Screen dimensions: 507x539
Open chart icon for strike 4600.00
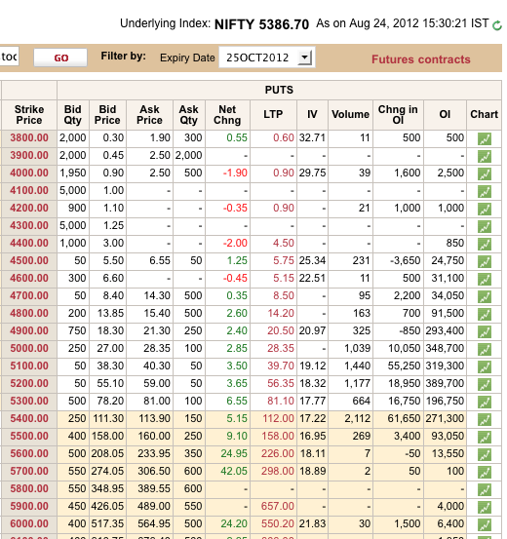pyautogui.click(x=485, y=279)
